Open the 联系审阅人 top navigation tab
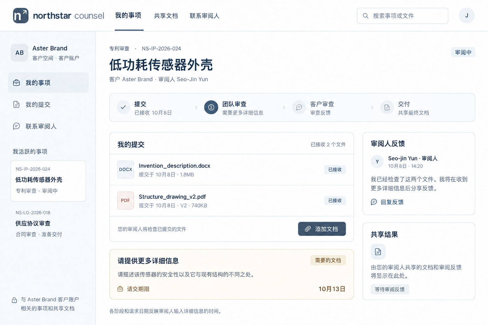Image resolution: width=488 pixels, height=325 pixels. pos(205,16)
